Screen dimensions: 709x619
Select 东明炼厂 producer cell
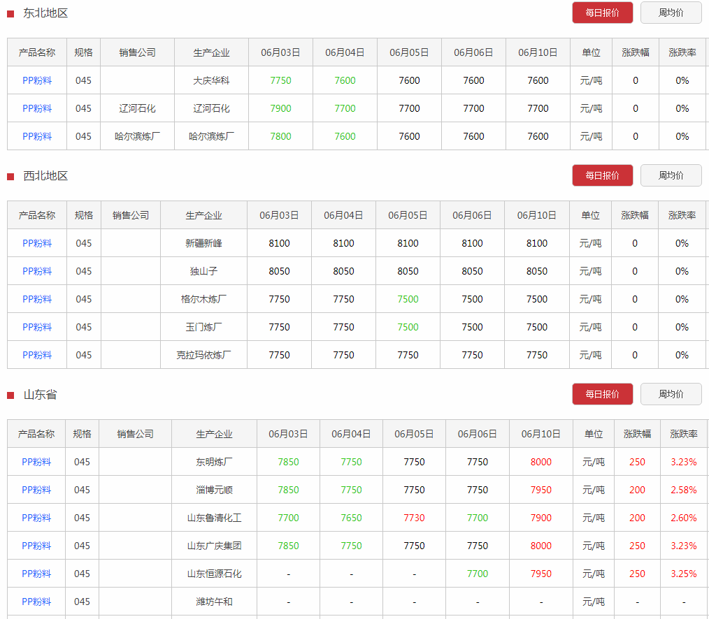pyautogui.click(x=214, y=462)
